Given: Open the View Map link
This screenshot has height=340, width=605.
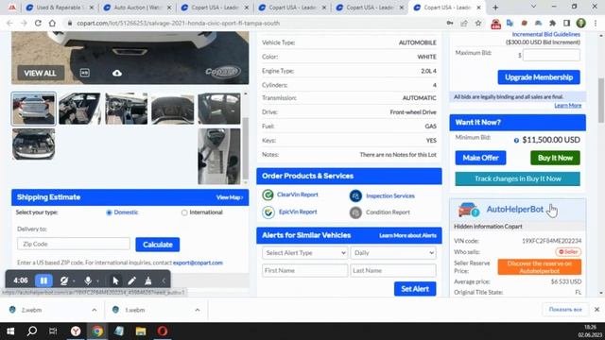Looking at the screenshot, I should click(x=230, y=197).
